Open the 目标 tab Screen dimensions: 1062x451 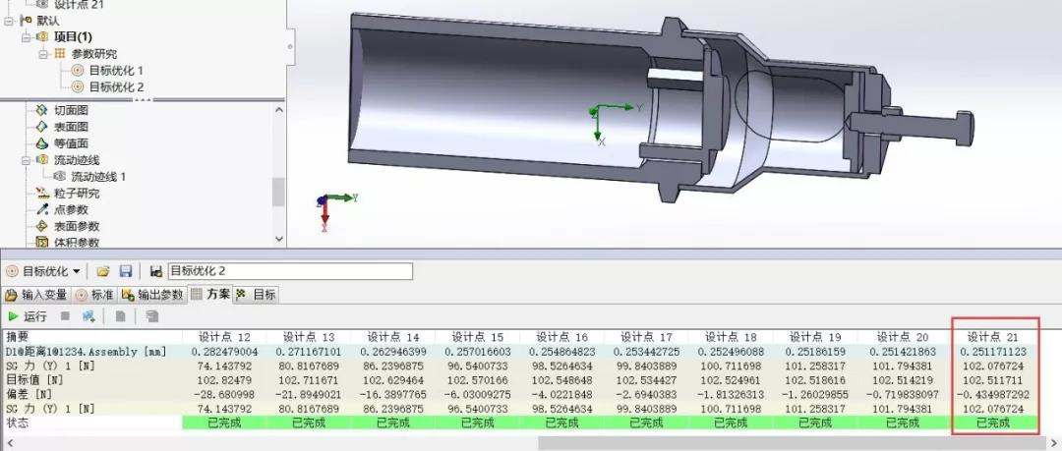pyautogui.click(x=258, y=295)
